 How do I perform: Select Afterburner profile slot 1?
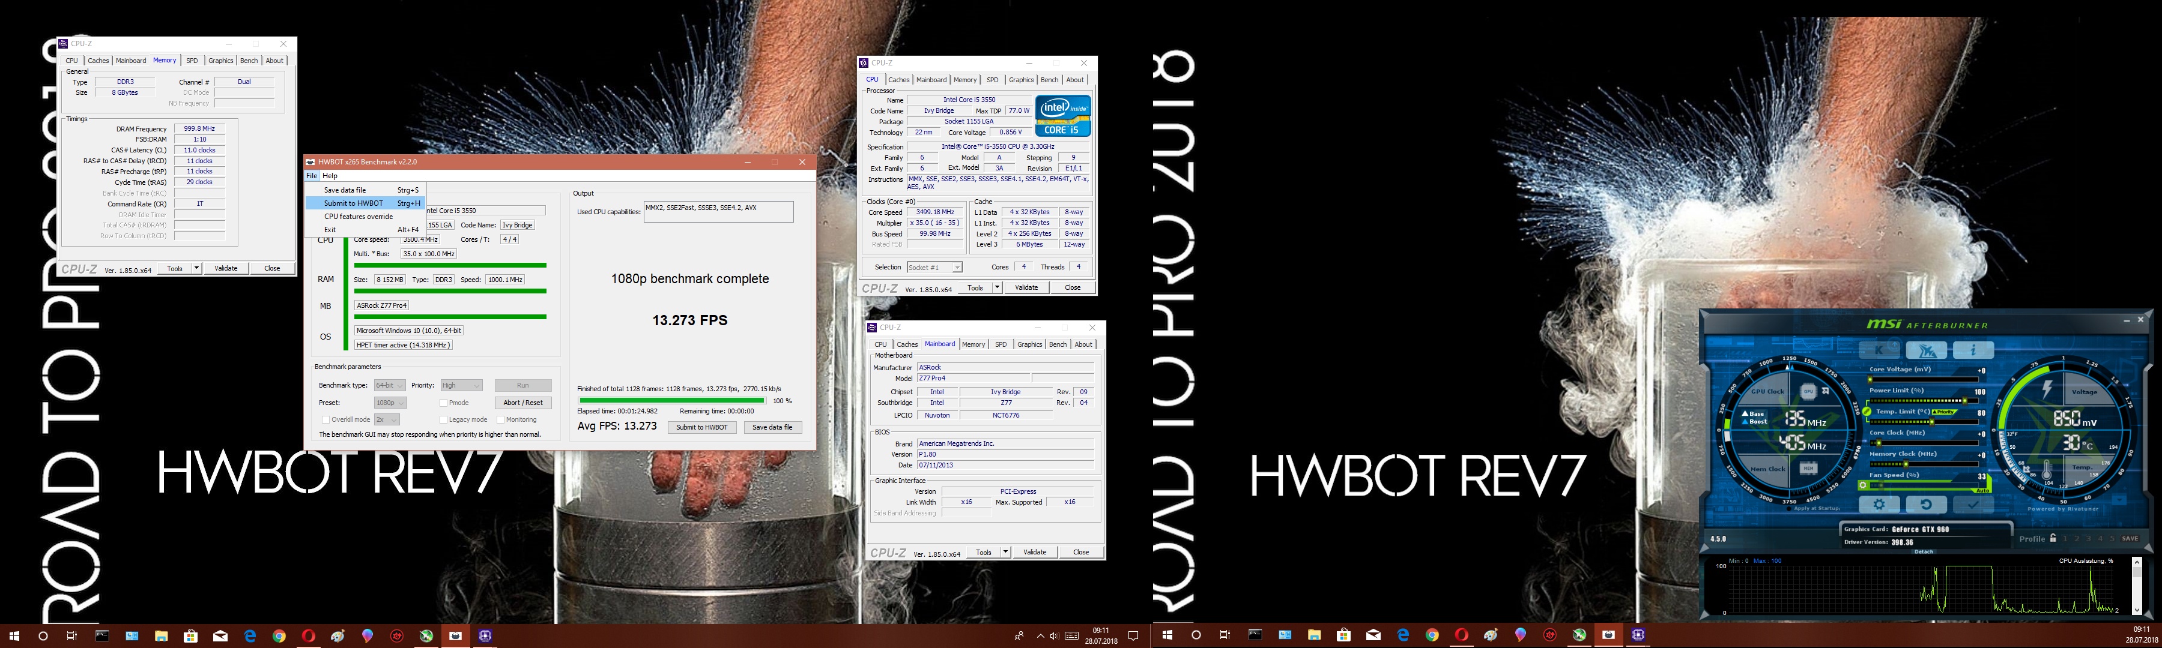(2065, 539)
